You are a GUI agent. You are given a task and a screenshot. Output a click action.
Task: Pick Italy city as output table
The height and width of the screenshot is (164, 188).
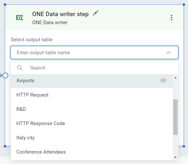25,138
